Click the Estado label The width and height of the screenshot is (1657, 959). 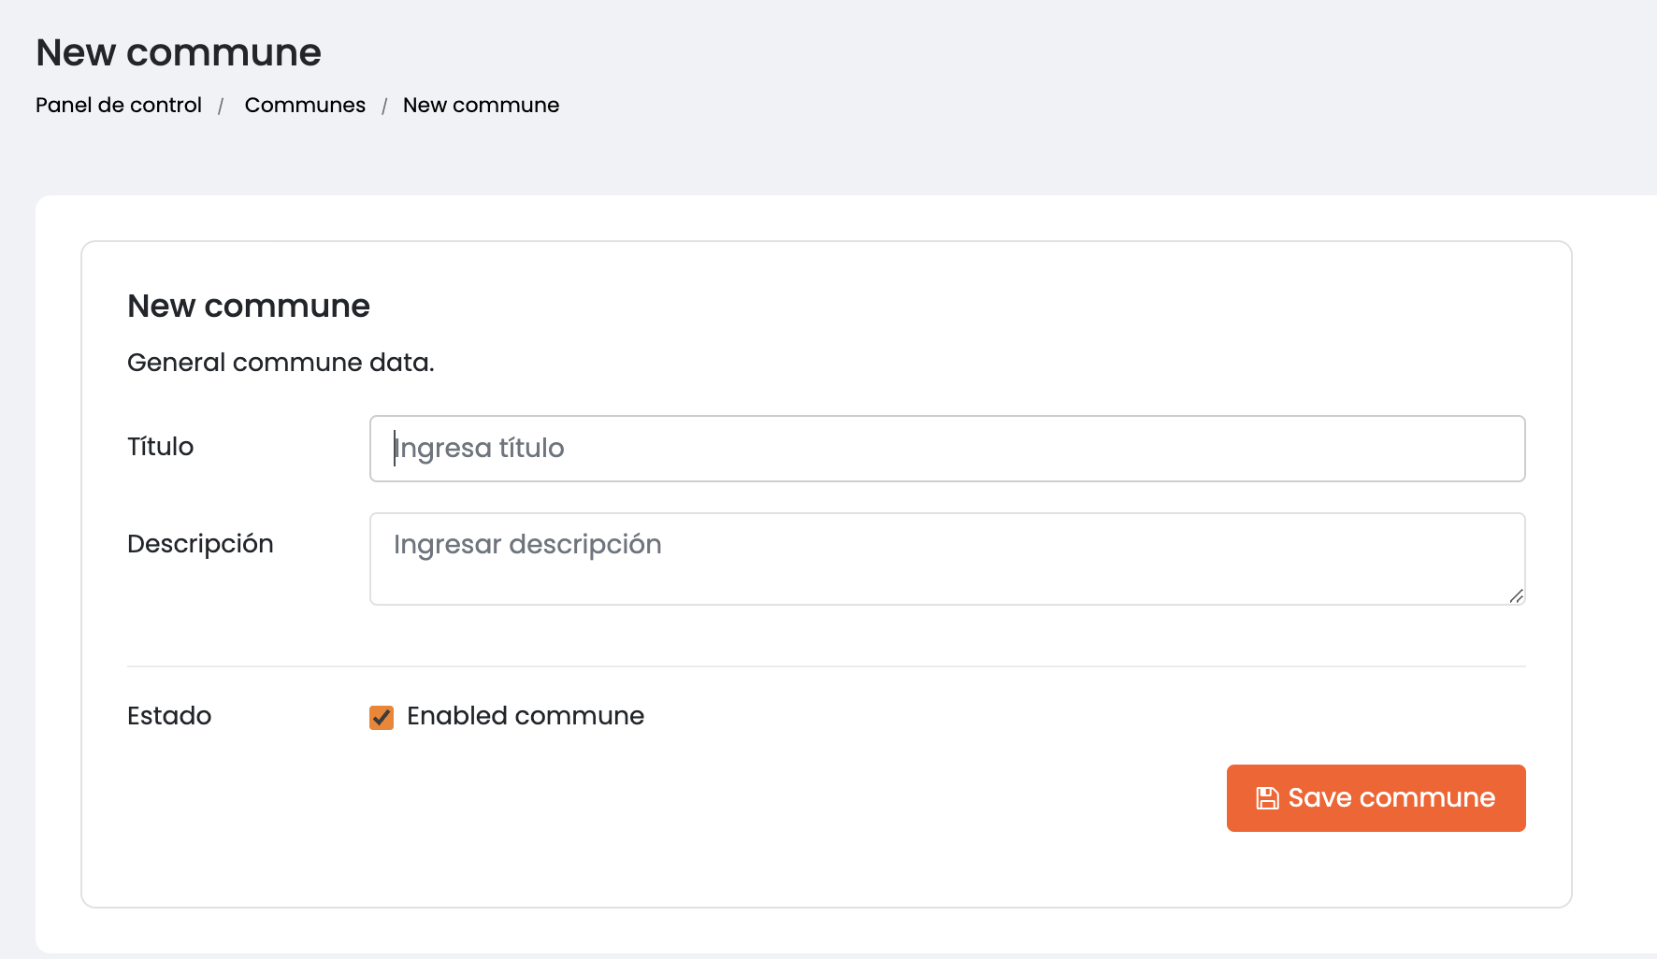[x=169, y=716]
